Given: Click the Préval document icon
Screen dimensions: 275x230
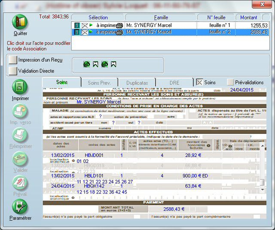Looking at the screenshot, I should [x=20, y=183].
